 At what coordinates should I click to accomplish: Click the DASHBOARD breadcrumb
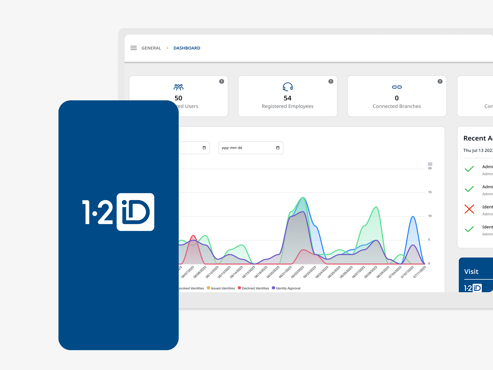[187, 48]
